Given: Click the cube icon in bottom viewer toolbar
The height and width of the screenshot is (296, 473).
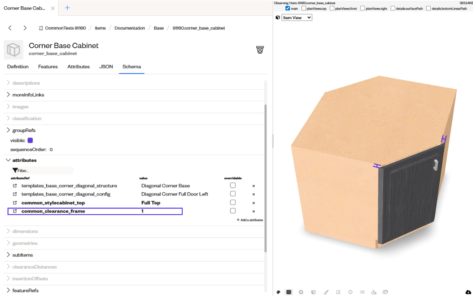Looking at the screenshot, I should point(314,292).
